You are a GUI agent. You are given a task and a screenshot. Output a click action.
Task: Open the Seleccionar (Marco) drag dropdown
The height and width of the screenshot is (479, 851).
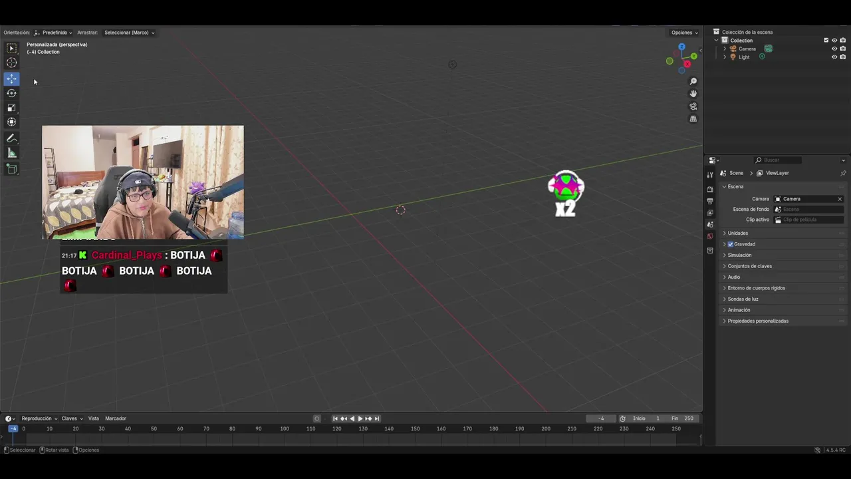point(129,33)
